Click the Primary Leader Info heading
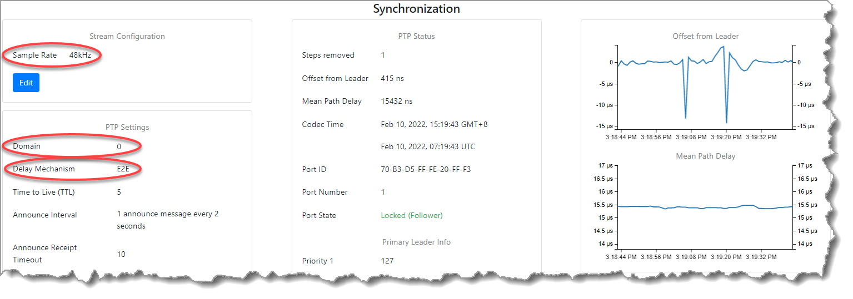The image size is (853, 299). click(x=416, y=242)
